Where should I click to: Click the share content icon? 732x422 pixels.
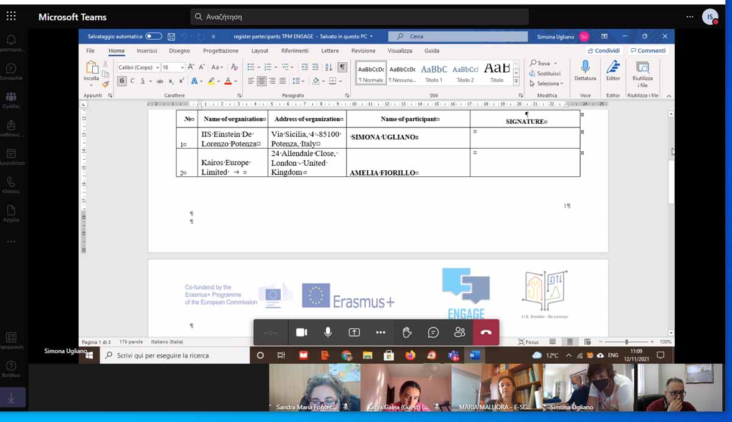click(x=354, y=332)
